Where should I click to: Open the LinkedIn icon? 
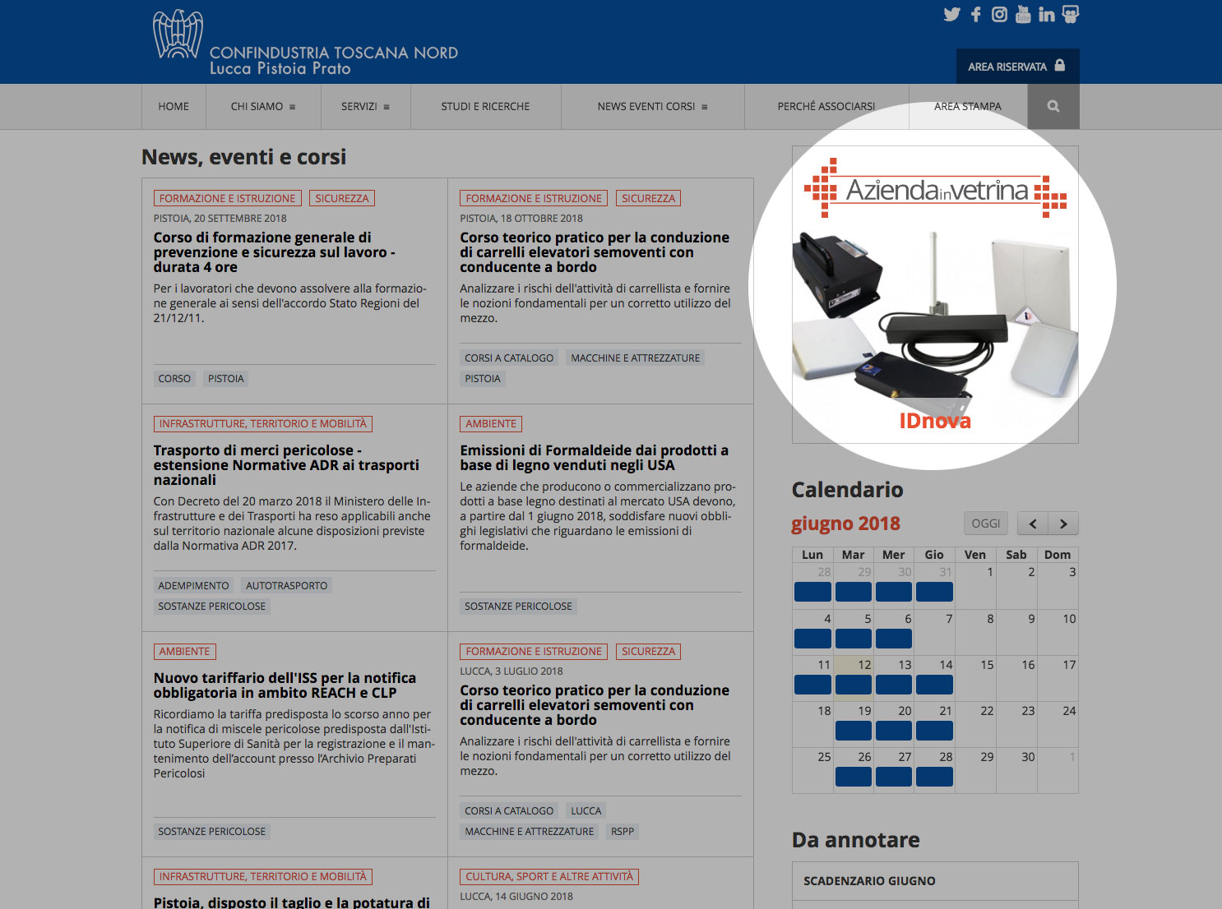(x=1046, y=15)
